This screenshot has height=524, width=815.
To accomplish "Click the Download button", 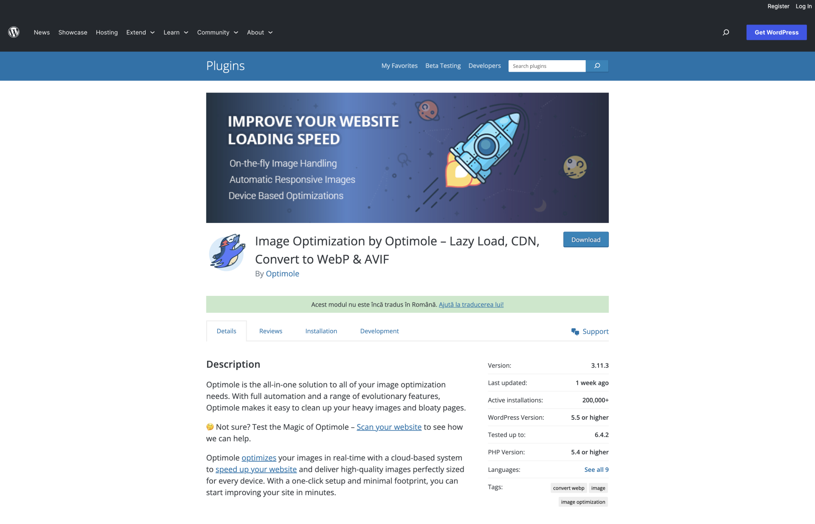I will 586,240.
